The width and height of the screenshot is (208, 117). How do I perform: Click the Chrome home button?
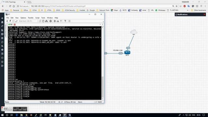[14, 6]
